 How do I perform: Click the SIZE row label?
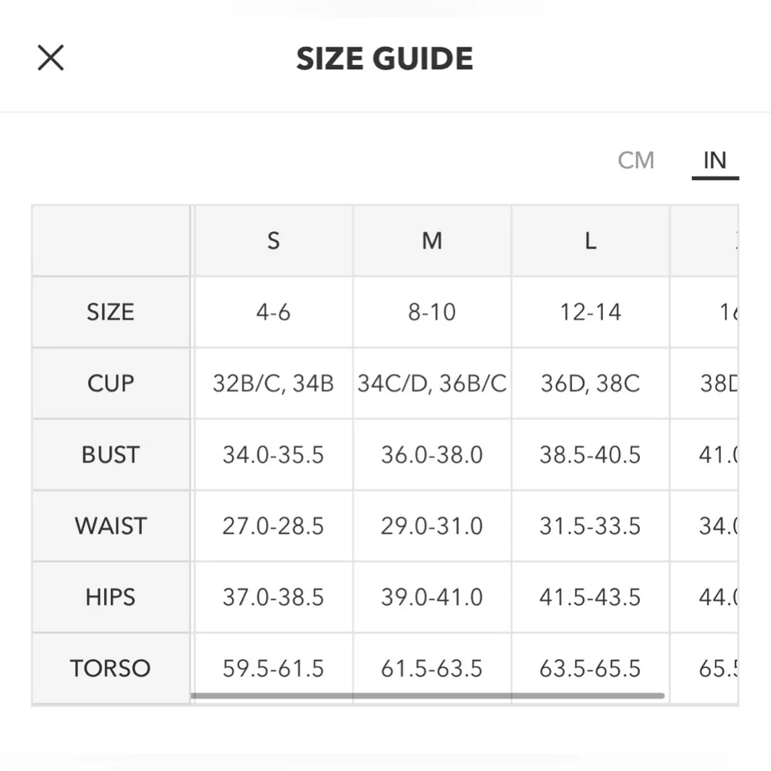pos(110,312)
